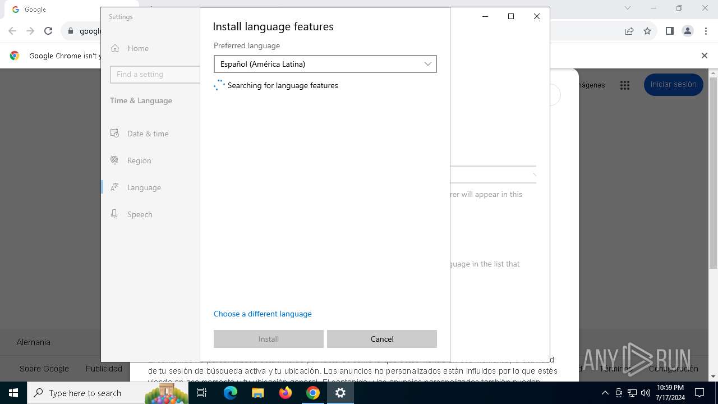Open Task View from taskbar
The image size is (718, 404).
(x=202, y=393)
